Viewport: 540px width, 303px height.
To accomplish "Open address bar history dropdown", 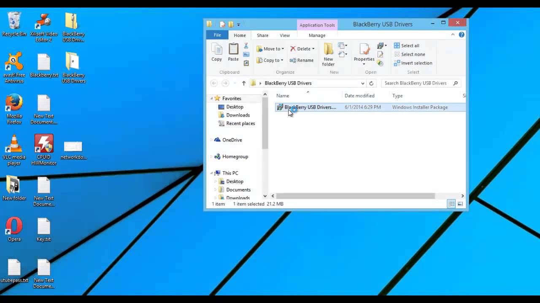I will [362, 83].
